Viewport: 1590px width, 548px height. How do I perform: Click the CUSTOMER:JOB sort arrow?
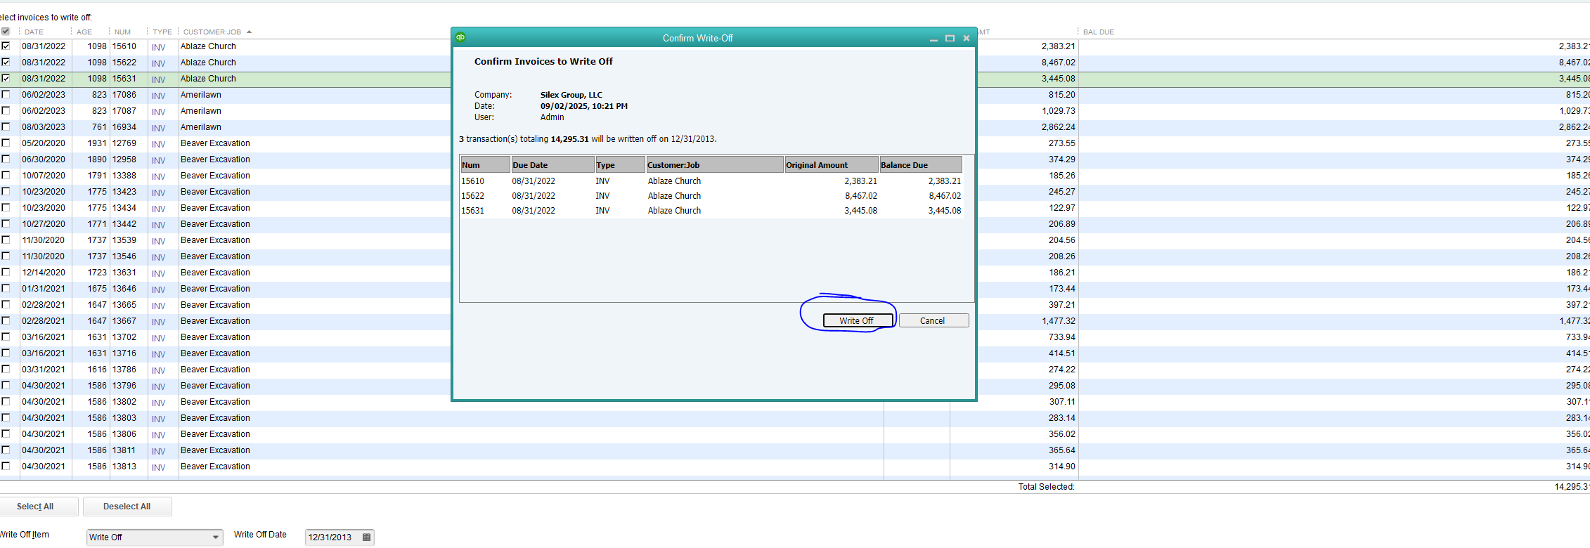pos(250,32)
